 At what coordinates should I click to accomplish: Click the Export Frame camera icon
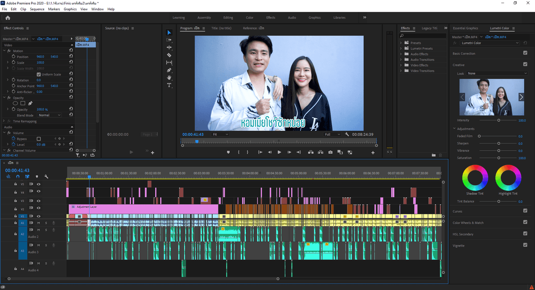(330, 152)
